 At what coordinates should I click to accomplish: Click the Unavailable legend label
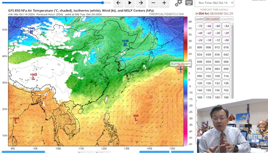(227, 19)
